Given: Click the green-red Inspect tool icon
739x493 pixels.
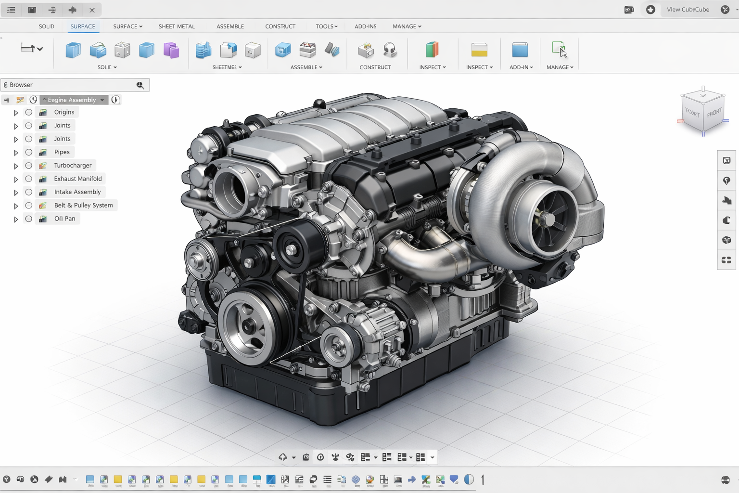Looking at the screenshot, I should [432, 50].
